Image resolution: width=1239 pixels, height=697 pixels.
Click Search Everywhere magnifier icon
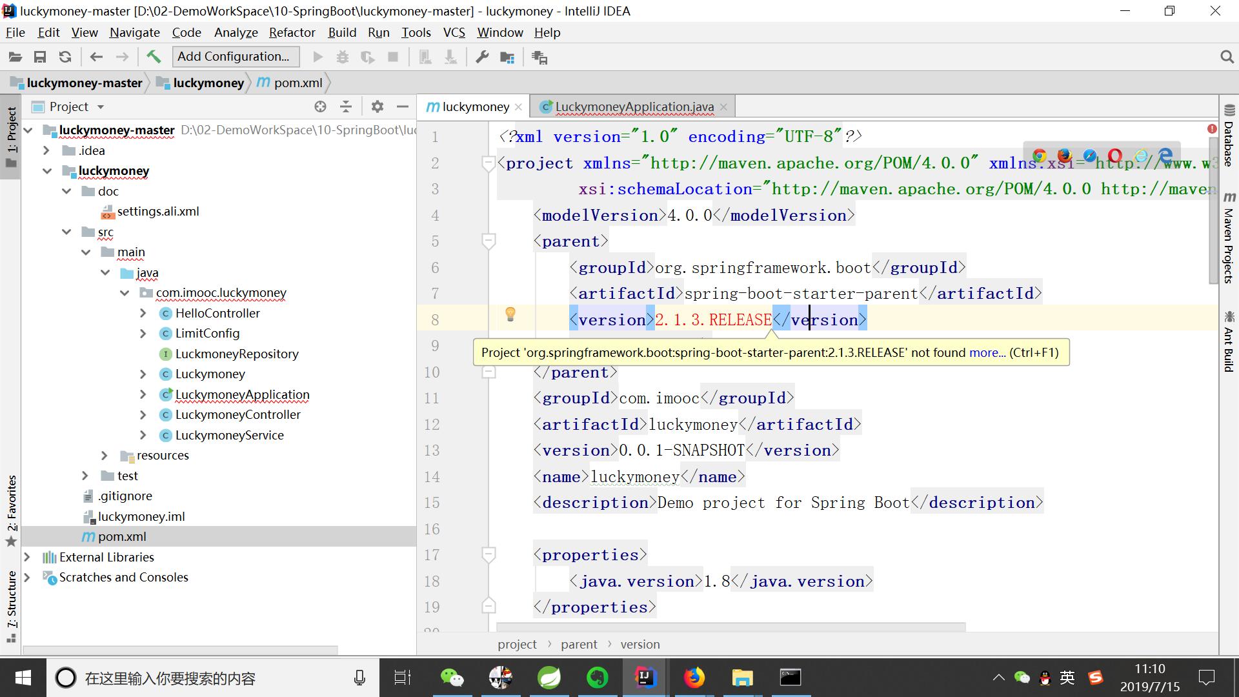[x=1227, y=57]
